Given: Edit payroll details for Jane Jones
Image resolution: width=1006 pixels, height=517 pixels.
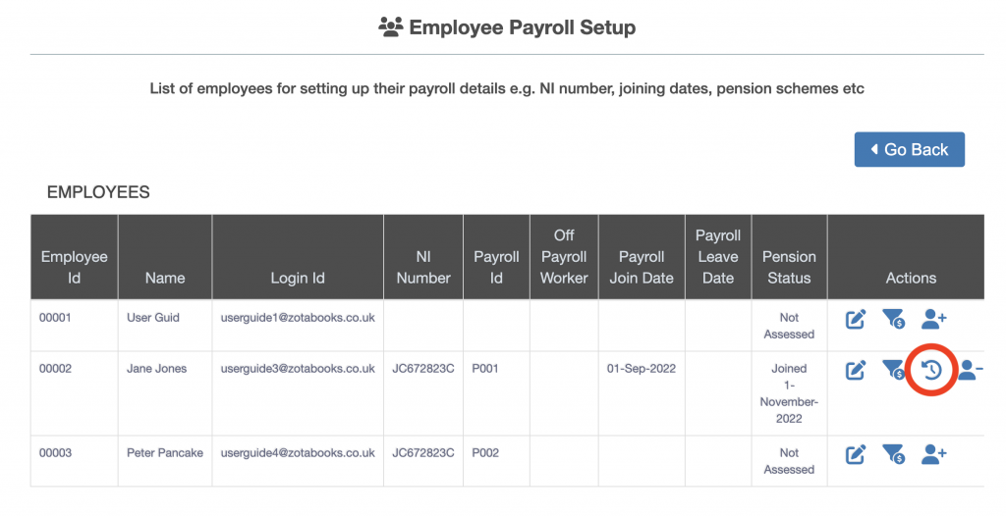Looking at the screenshot, I should [856, 370].
